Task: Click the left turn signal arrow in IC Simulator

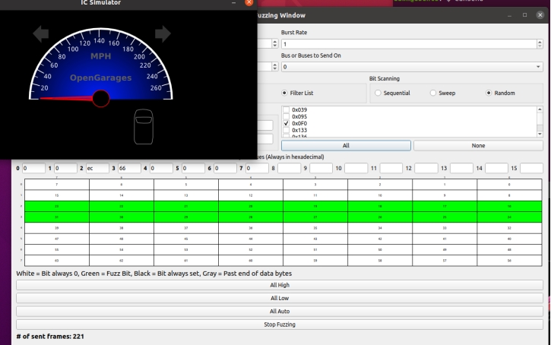Action: [x=41, y=34]
